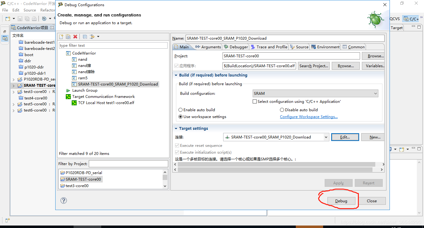The image size is (424, 228).
Task: Click the type filter text field
Action: click(113, 46)
